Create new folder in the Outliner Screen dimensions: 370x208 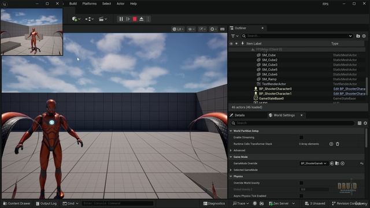point(358,36)
